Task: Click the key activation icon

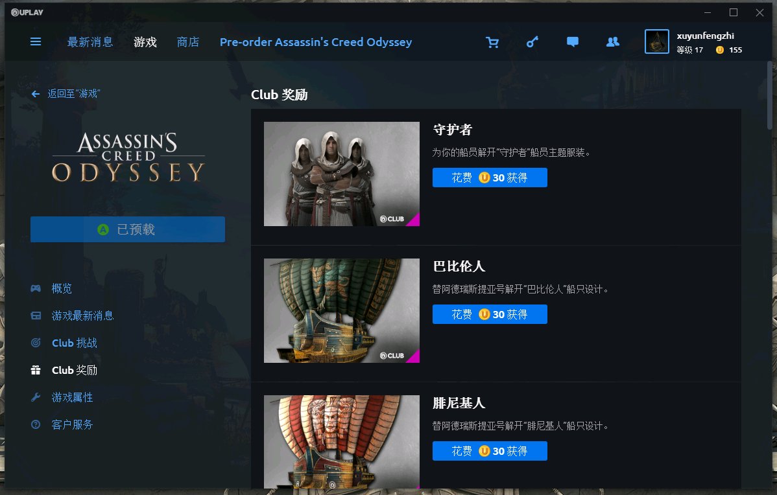Action: [532, 42]
